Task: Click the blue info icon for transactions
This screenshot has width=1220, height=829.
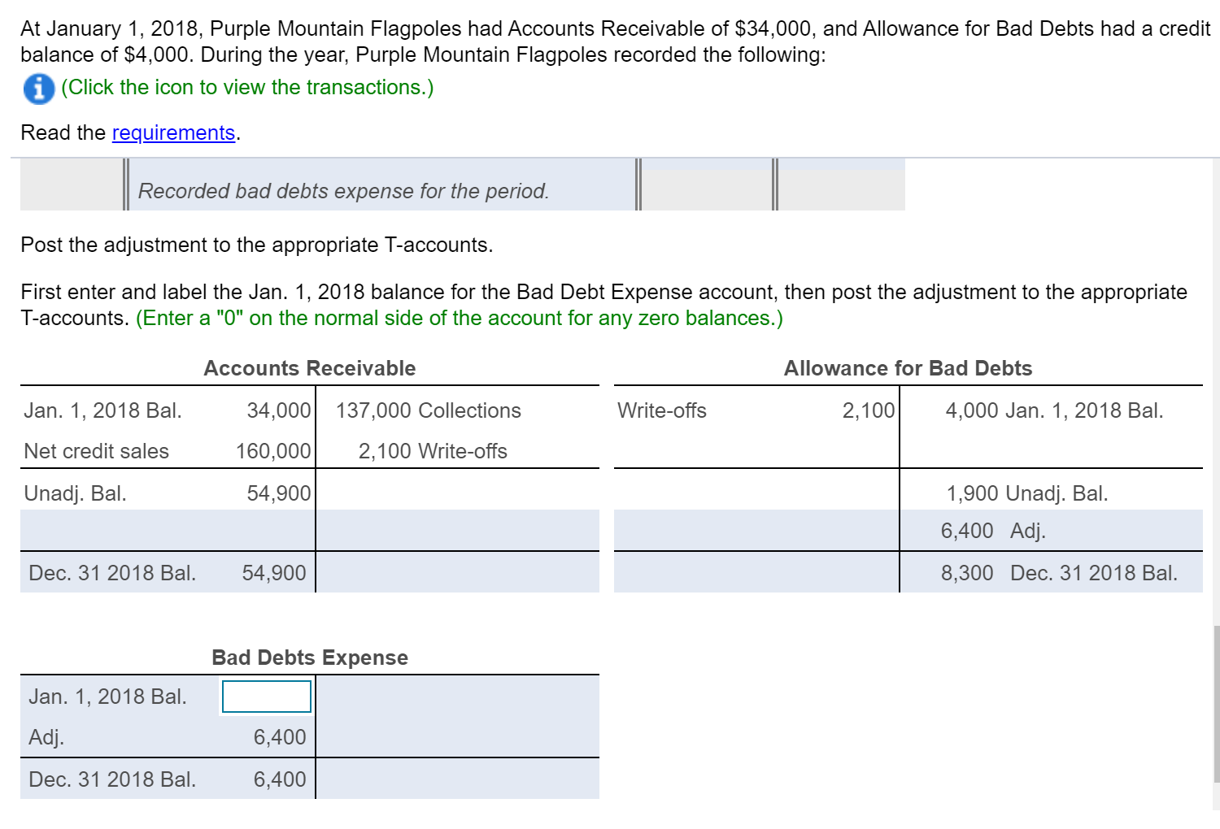Action: point(38,88)
